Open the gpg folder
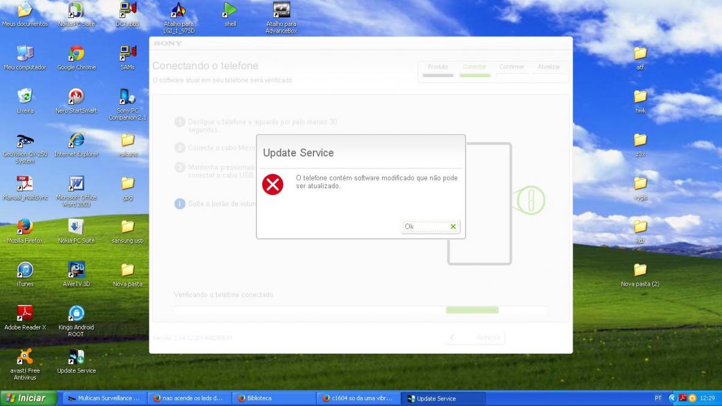722x406 pixels. [128, 188]
